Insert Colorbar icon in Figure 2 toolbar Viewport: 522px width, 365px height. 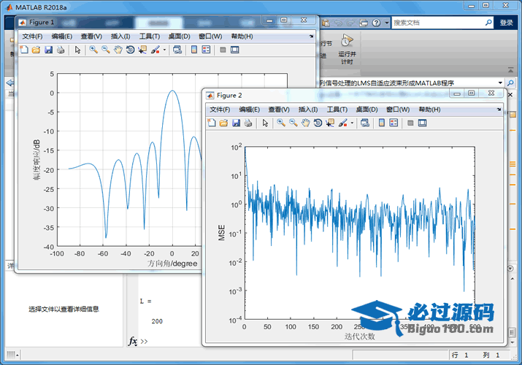pyautogui.click(x=382, y=123)
